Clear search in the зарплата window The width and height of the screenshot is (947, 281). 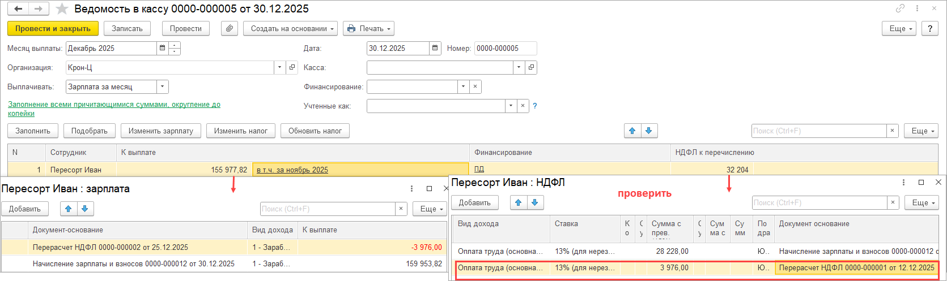click(x=401, y=209)
